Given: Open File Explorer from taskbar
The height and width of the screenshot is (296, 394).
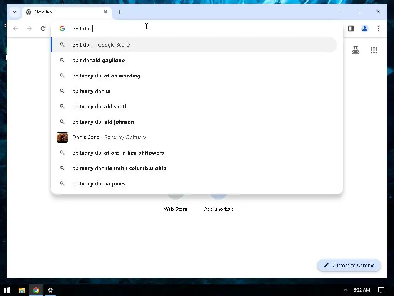Looking at the screenshot, I should pyautogui.click(x=22, y=290).
